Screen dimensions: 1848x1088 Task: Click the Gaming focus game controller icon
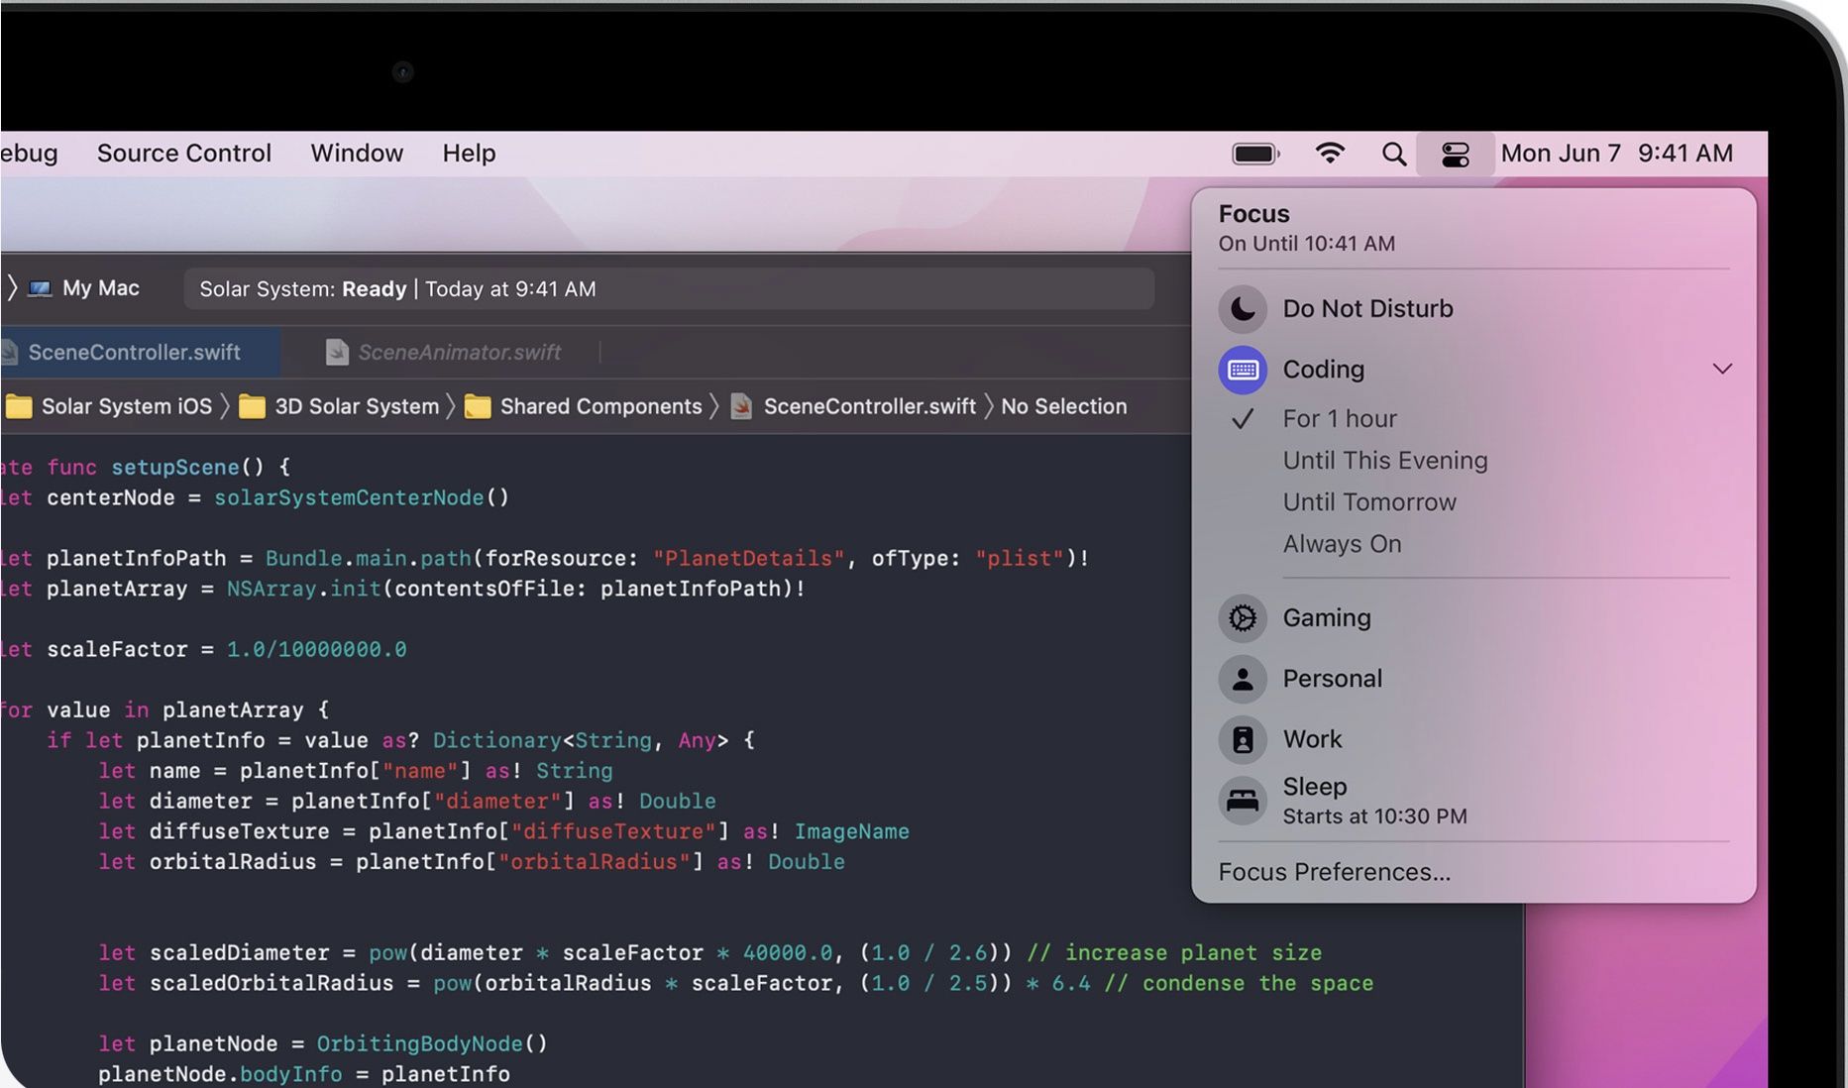coord(1242,617)
